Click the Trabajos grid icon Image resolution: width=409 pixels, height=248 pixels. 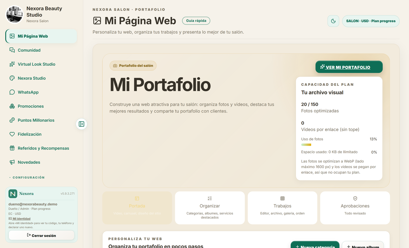pos(283,198)
